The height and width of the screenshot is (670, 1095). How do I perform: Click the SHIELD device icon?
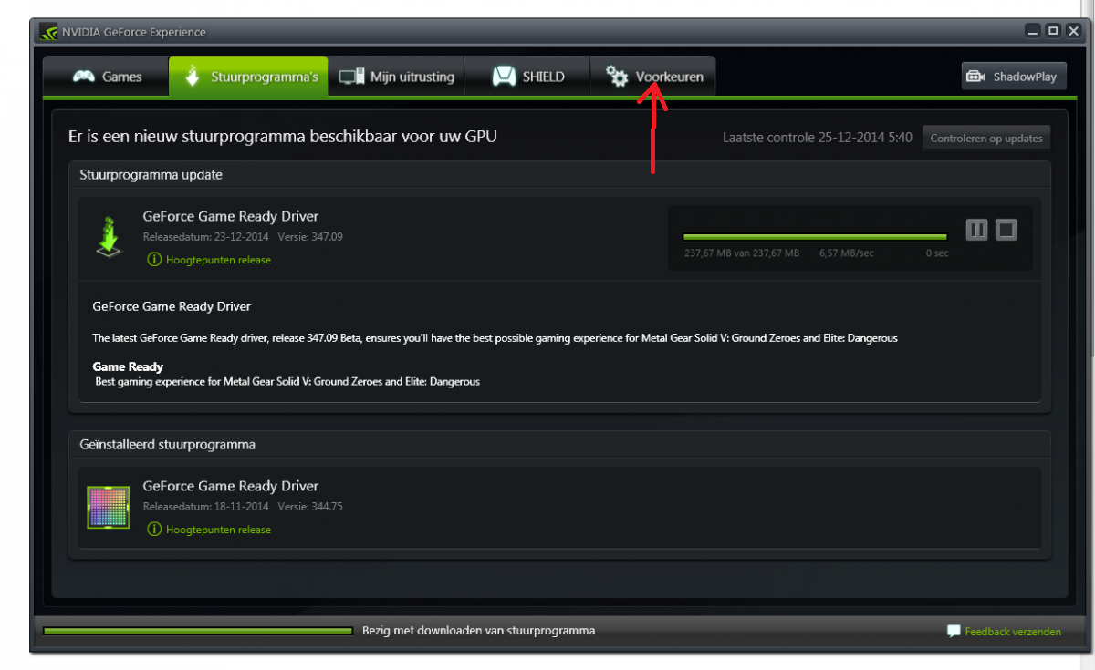(x=504, y=77)
